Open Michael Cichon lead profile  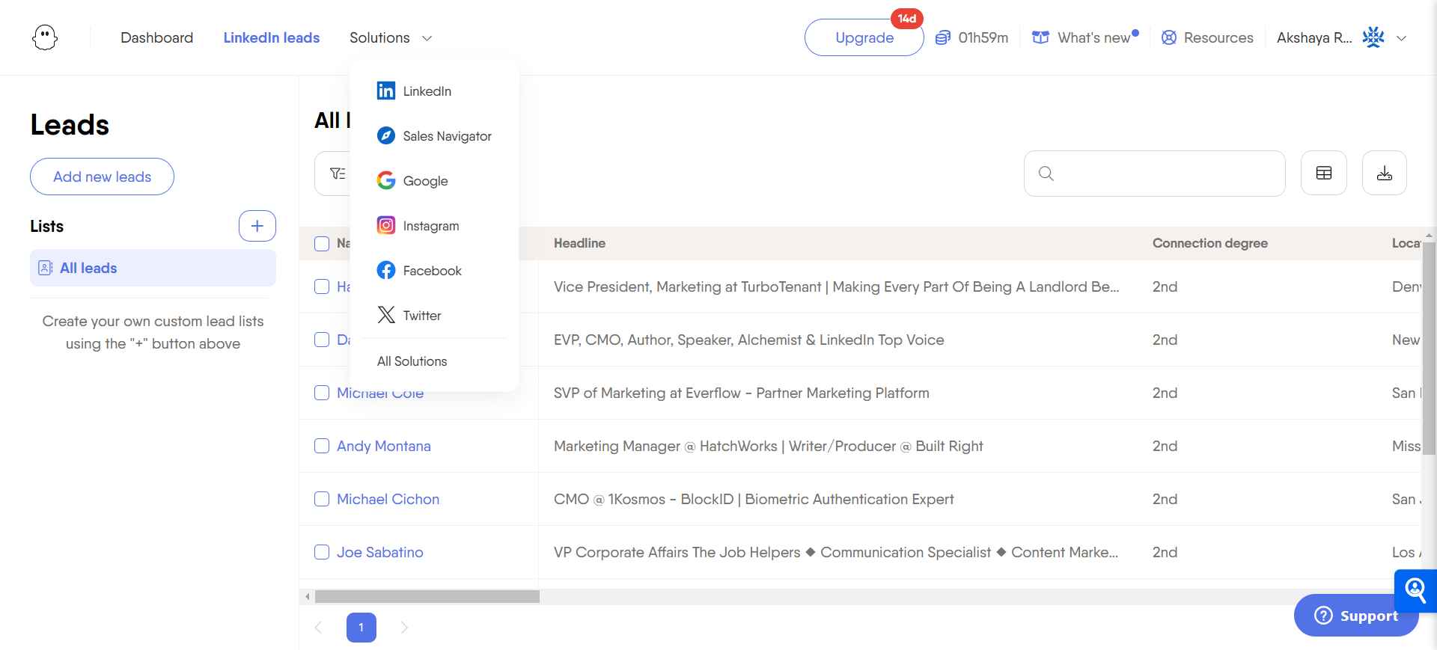[388, 499]
